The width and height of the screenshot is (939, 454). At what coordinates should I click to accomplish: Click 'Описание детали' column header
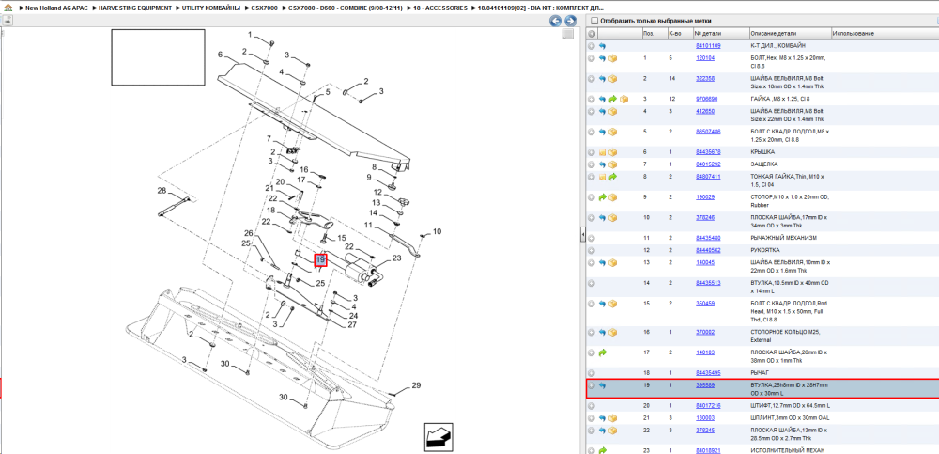[x=790, y=34]
